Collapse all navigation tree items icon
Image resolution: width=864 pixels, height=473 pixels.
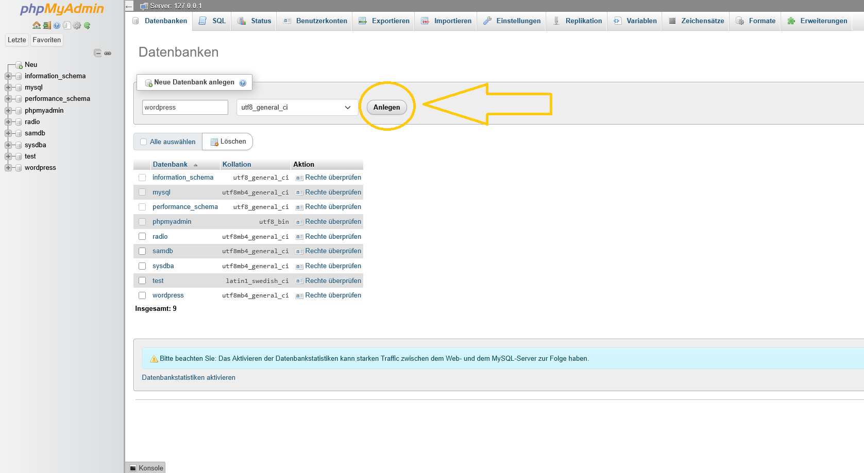[97, 53]
